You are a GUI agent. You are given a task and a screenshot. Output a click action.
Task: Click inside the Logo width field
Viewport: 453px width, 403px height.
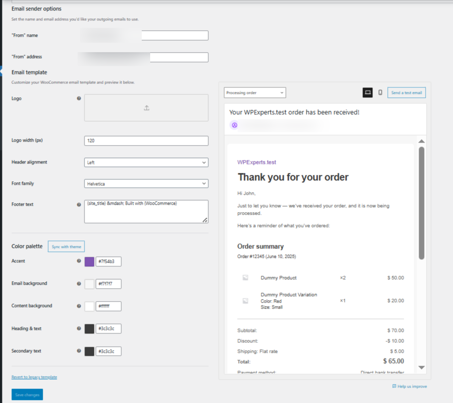point(146,141)
